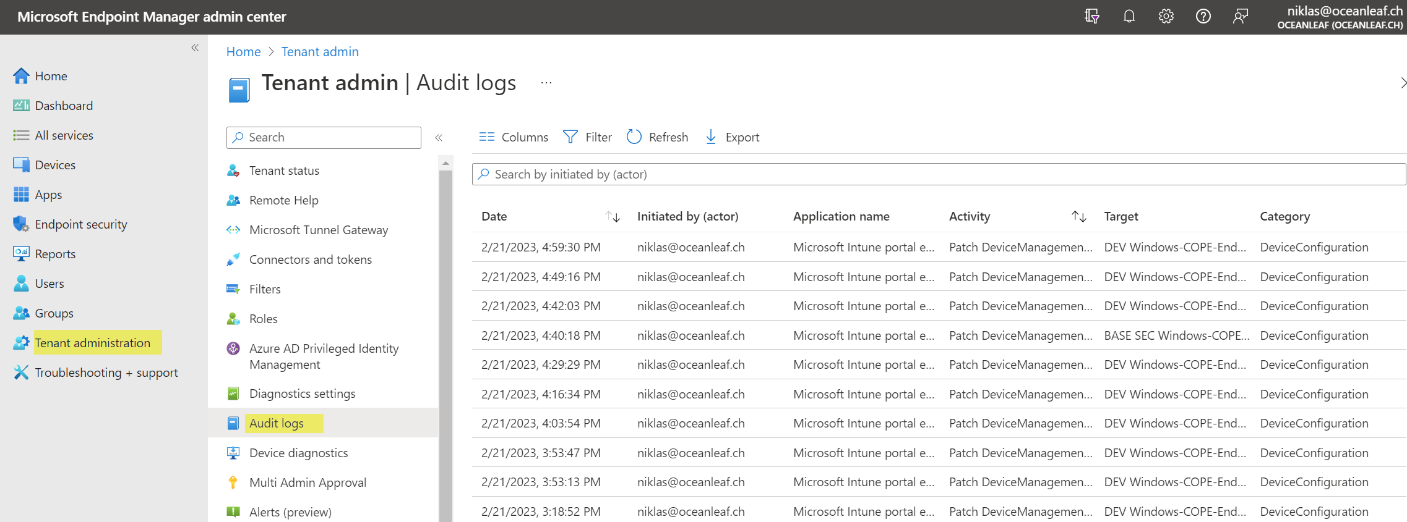1407x522 pixels.
Task: Click the blade menu Search field
Action: coord(324,137)
